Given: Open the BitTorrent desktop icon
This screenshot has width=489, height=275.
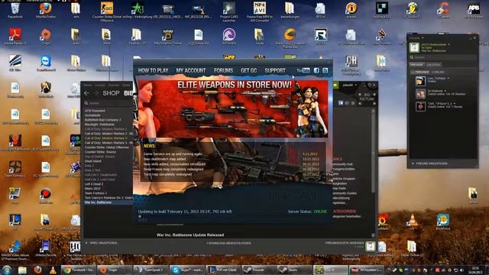Looking at the screenshot, I should (x=229, y=37).
